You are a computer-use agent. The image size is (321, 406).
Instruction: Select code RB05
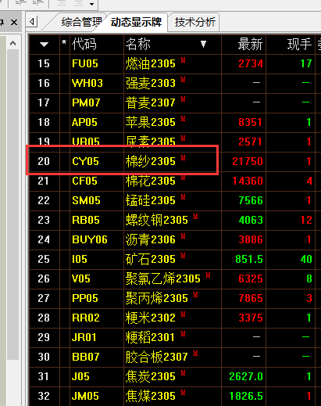point(86,220)
